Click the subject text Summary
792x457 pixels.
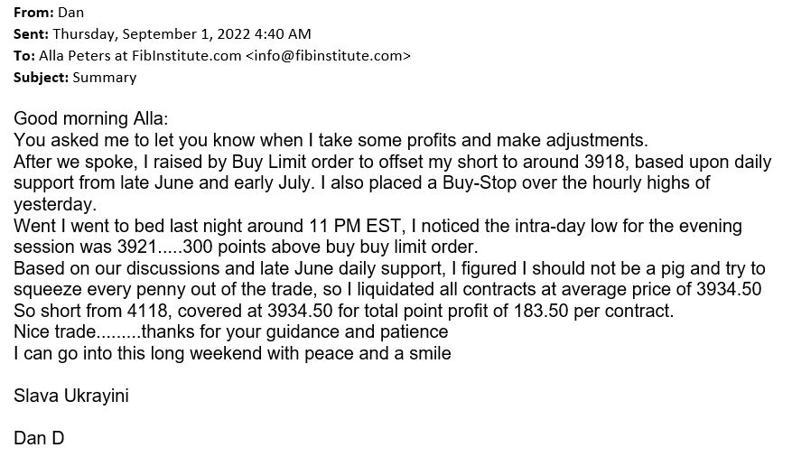[x=105, y=78]
